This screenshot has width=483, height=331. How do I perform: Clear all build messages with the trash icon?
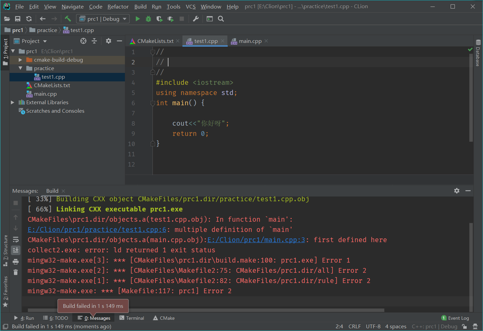pyautogui.click(x=15, y=272)
